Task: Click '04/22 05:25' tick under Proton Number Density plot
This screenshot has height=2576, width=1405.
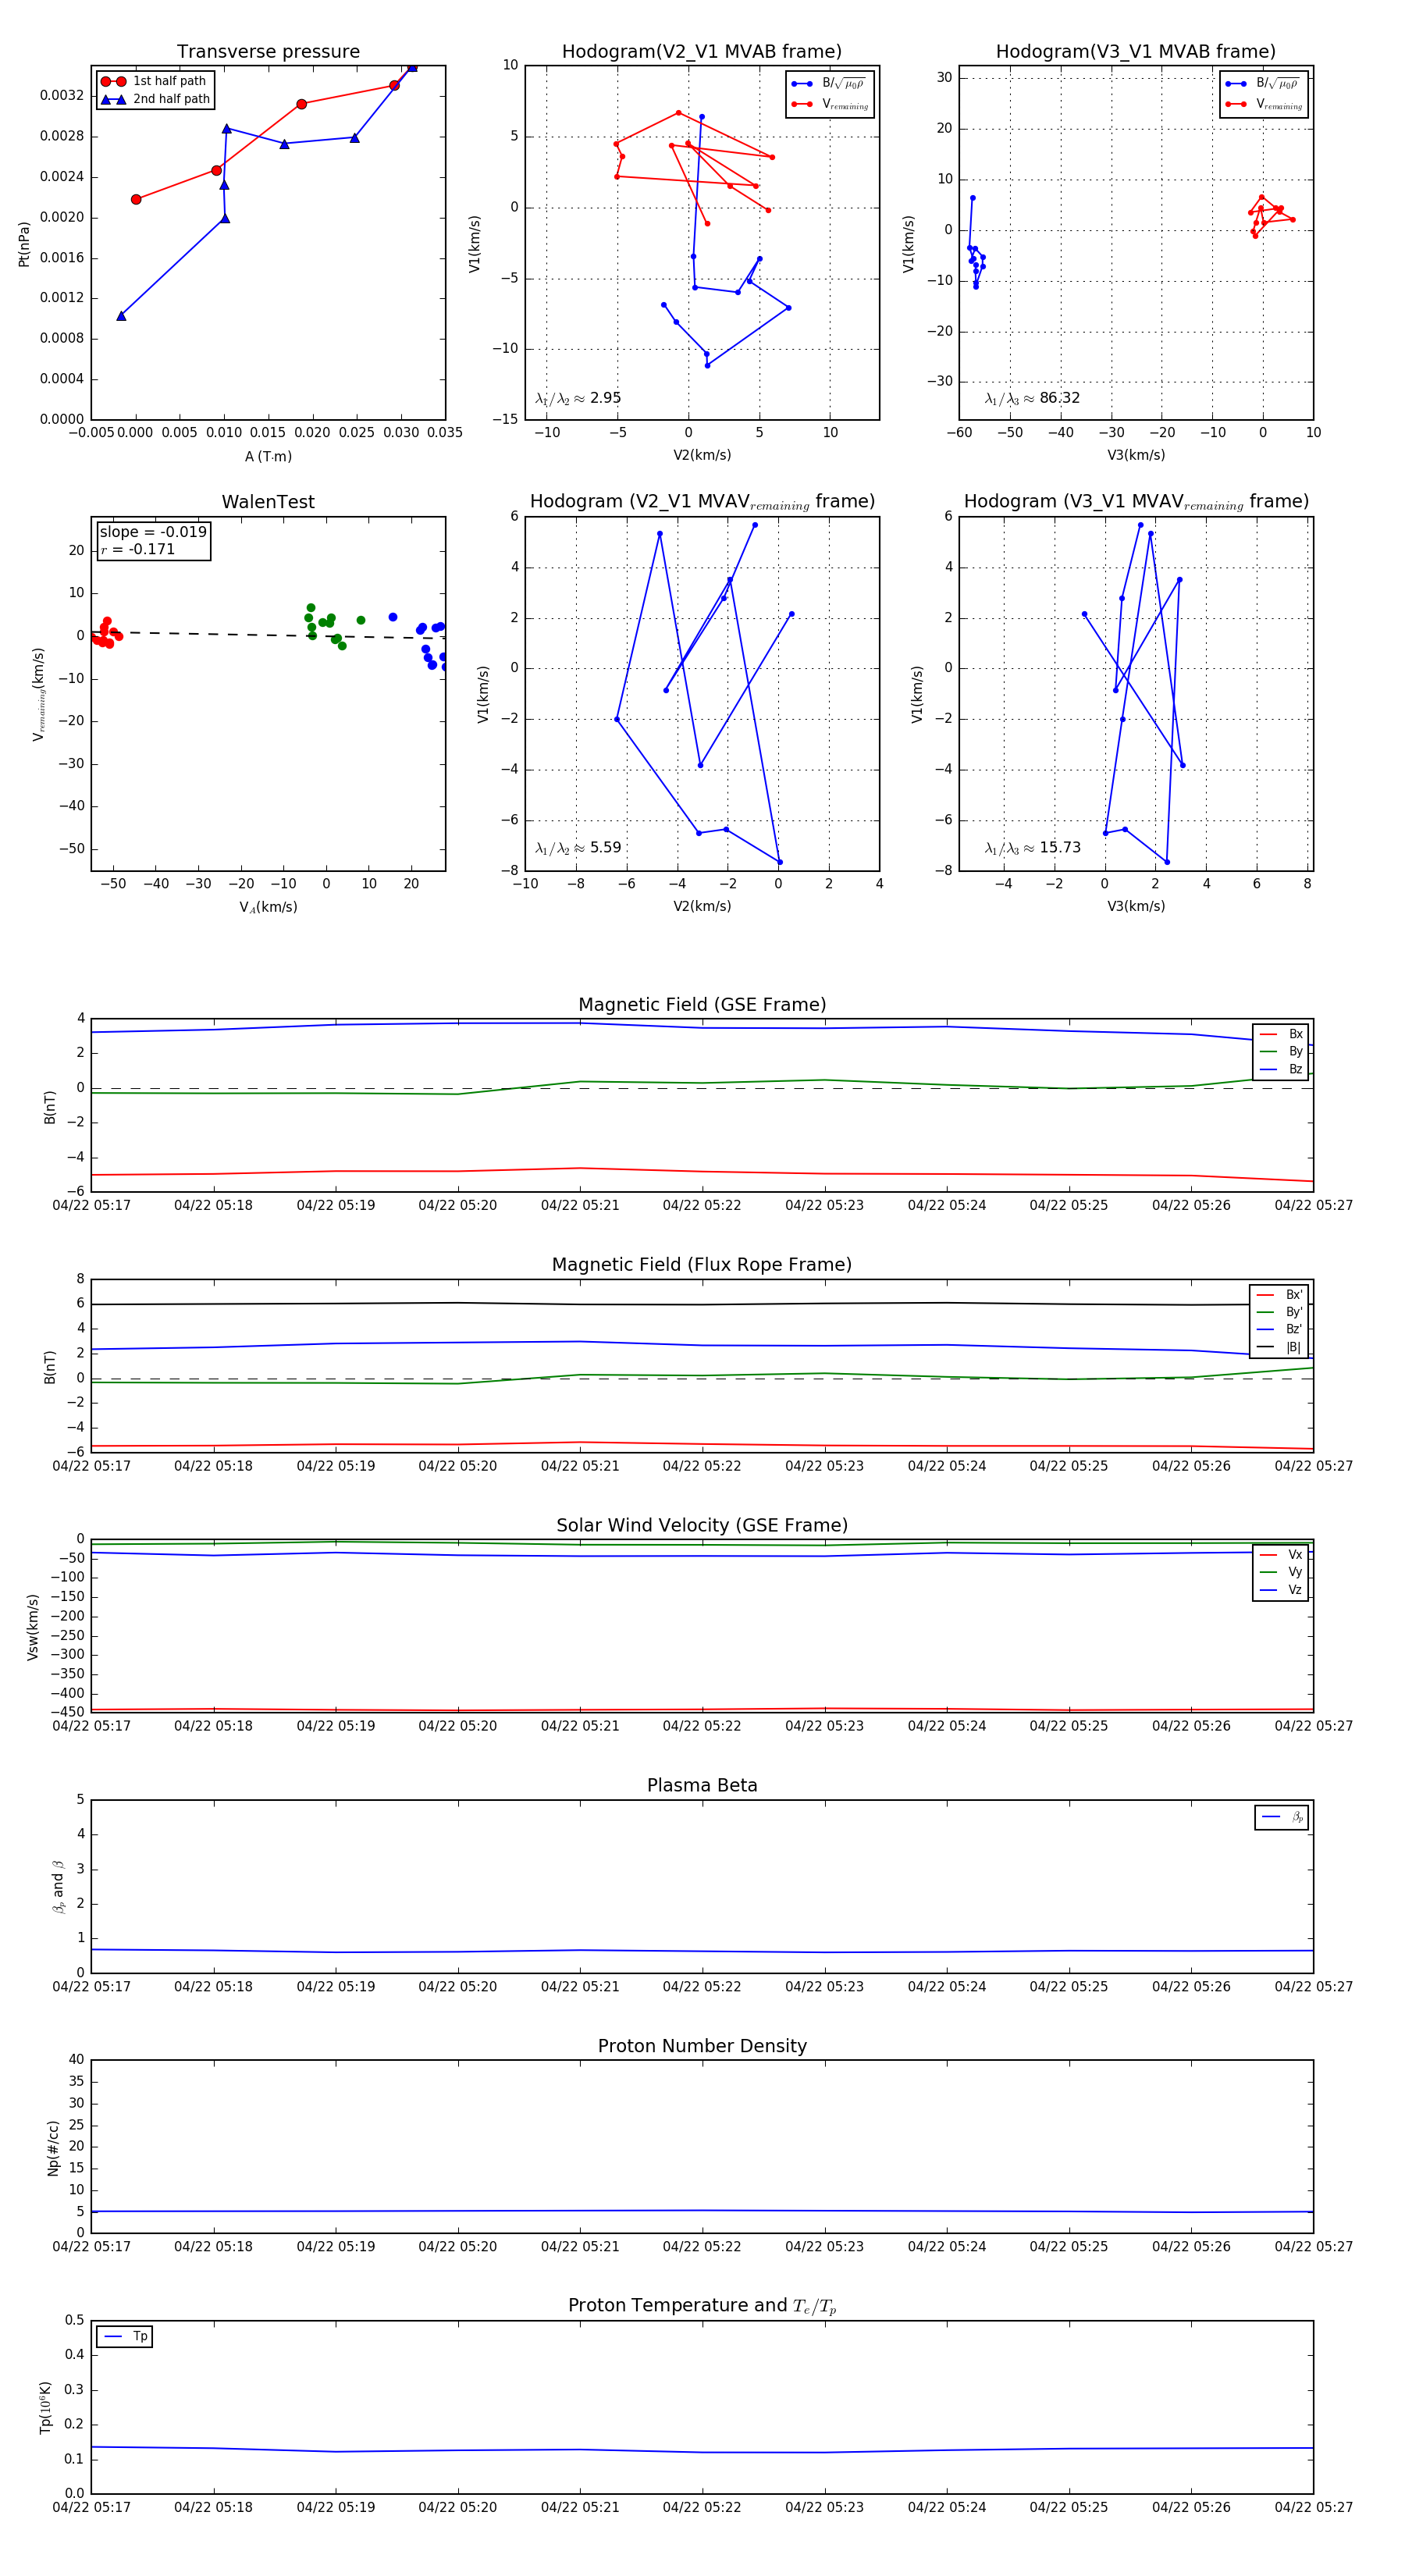Action: (1069, 2247)
